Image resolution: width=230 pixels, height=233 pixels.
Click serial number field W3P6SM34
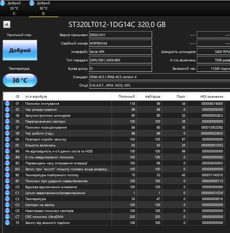point(120,43)
